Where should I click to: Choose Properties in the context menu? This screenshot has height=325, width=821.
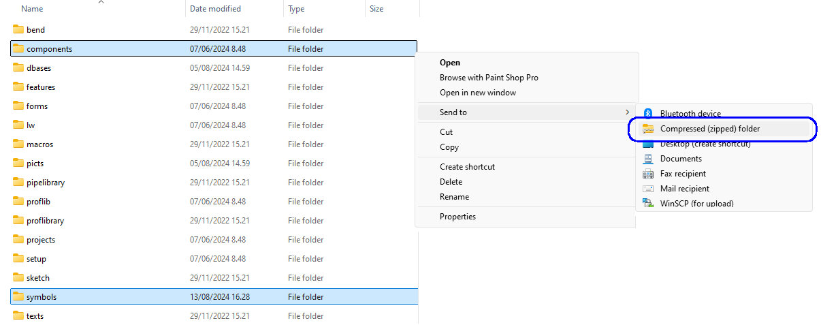coord(457,217)
